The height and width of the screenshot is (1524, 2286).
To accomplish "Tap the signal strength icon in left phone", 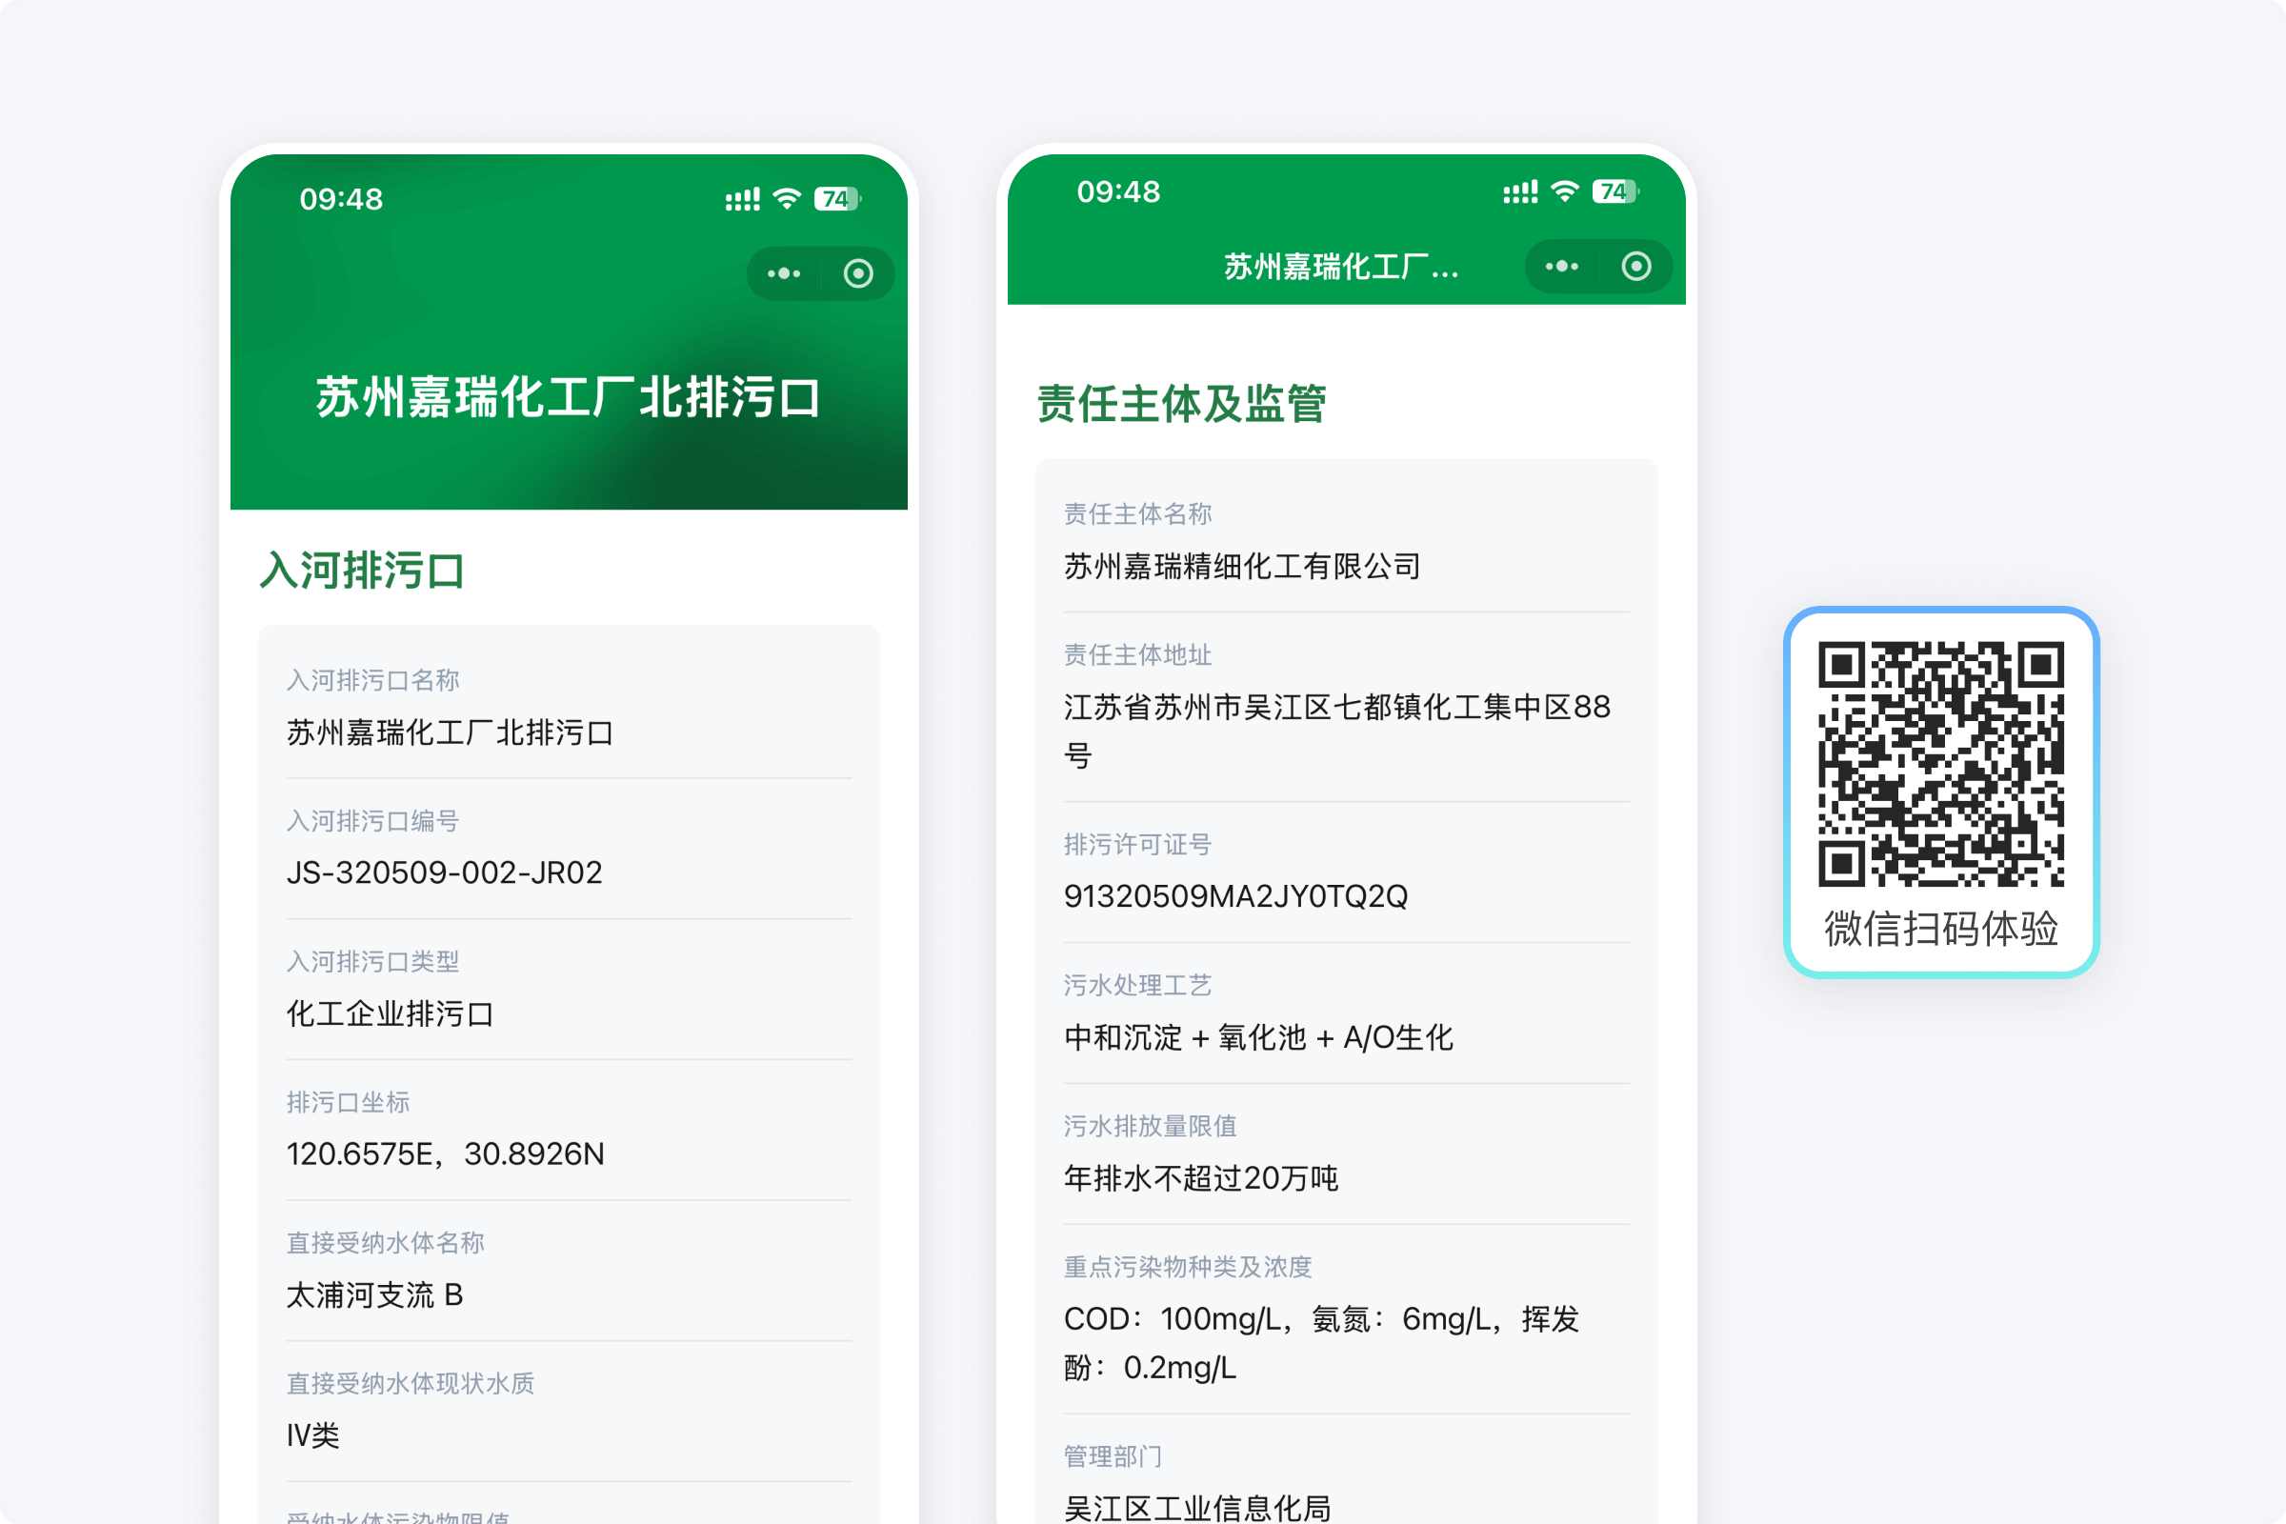I will [x=743, y=199].
